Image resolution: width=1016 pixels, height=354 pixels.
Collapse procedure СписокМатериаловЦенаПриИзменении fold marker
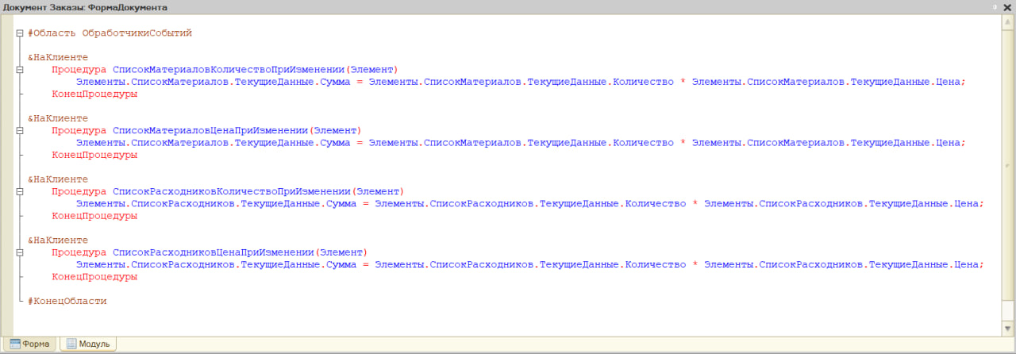coord(18,131)
